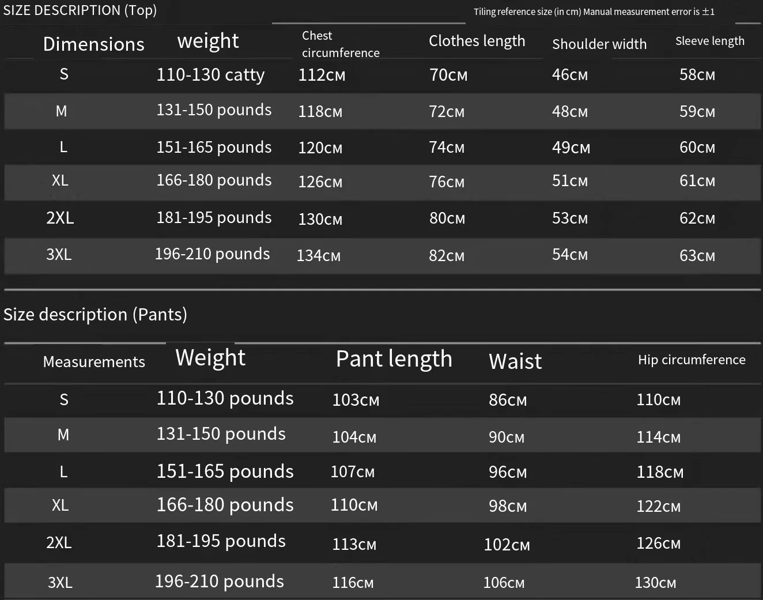Click the 'Size description (Pants)' heading
The width and height of the screenshot is (763, 600).
tap(95, 314)
